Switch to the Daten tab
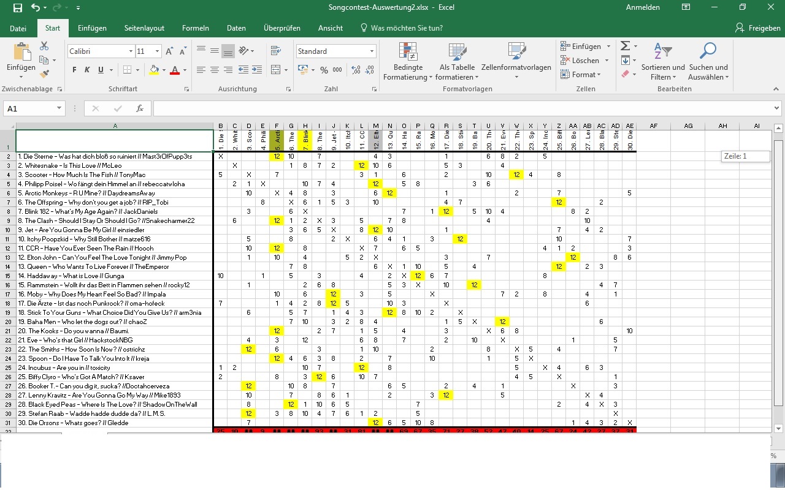 [236, 28]
